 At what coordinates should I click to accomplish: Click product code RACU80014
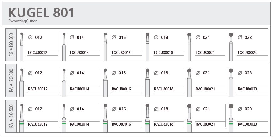79,89
